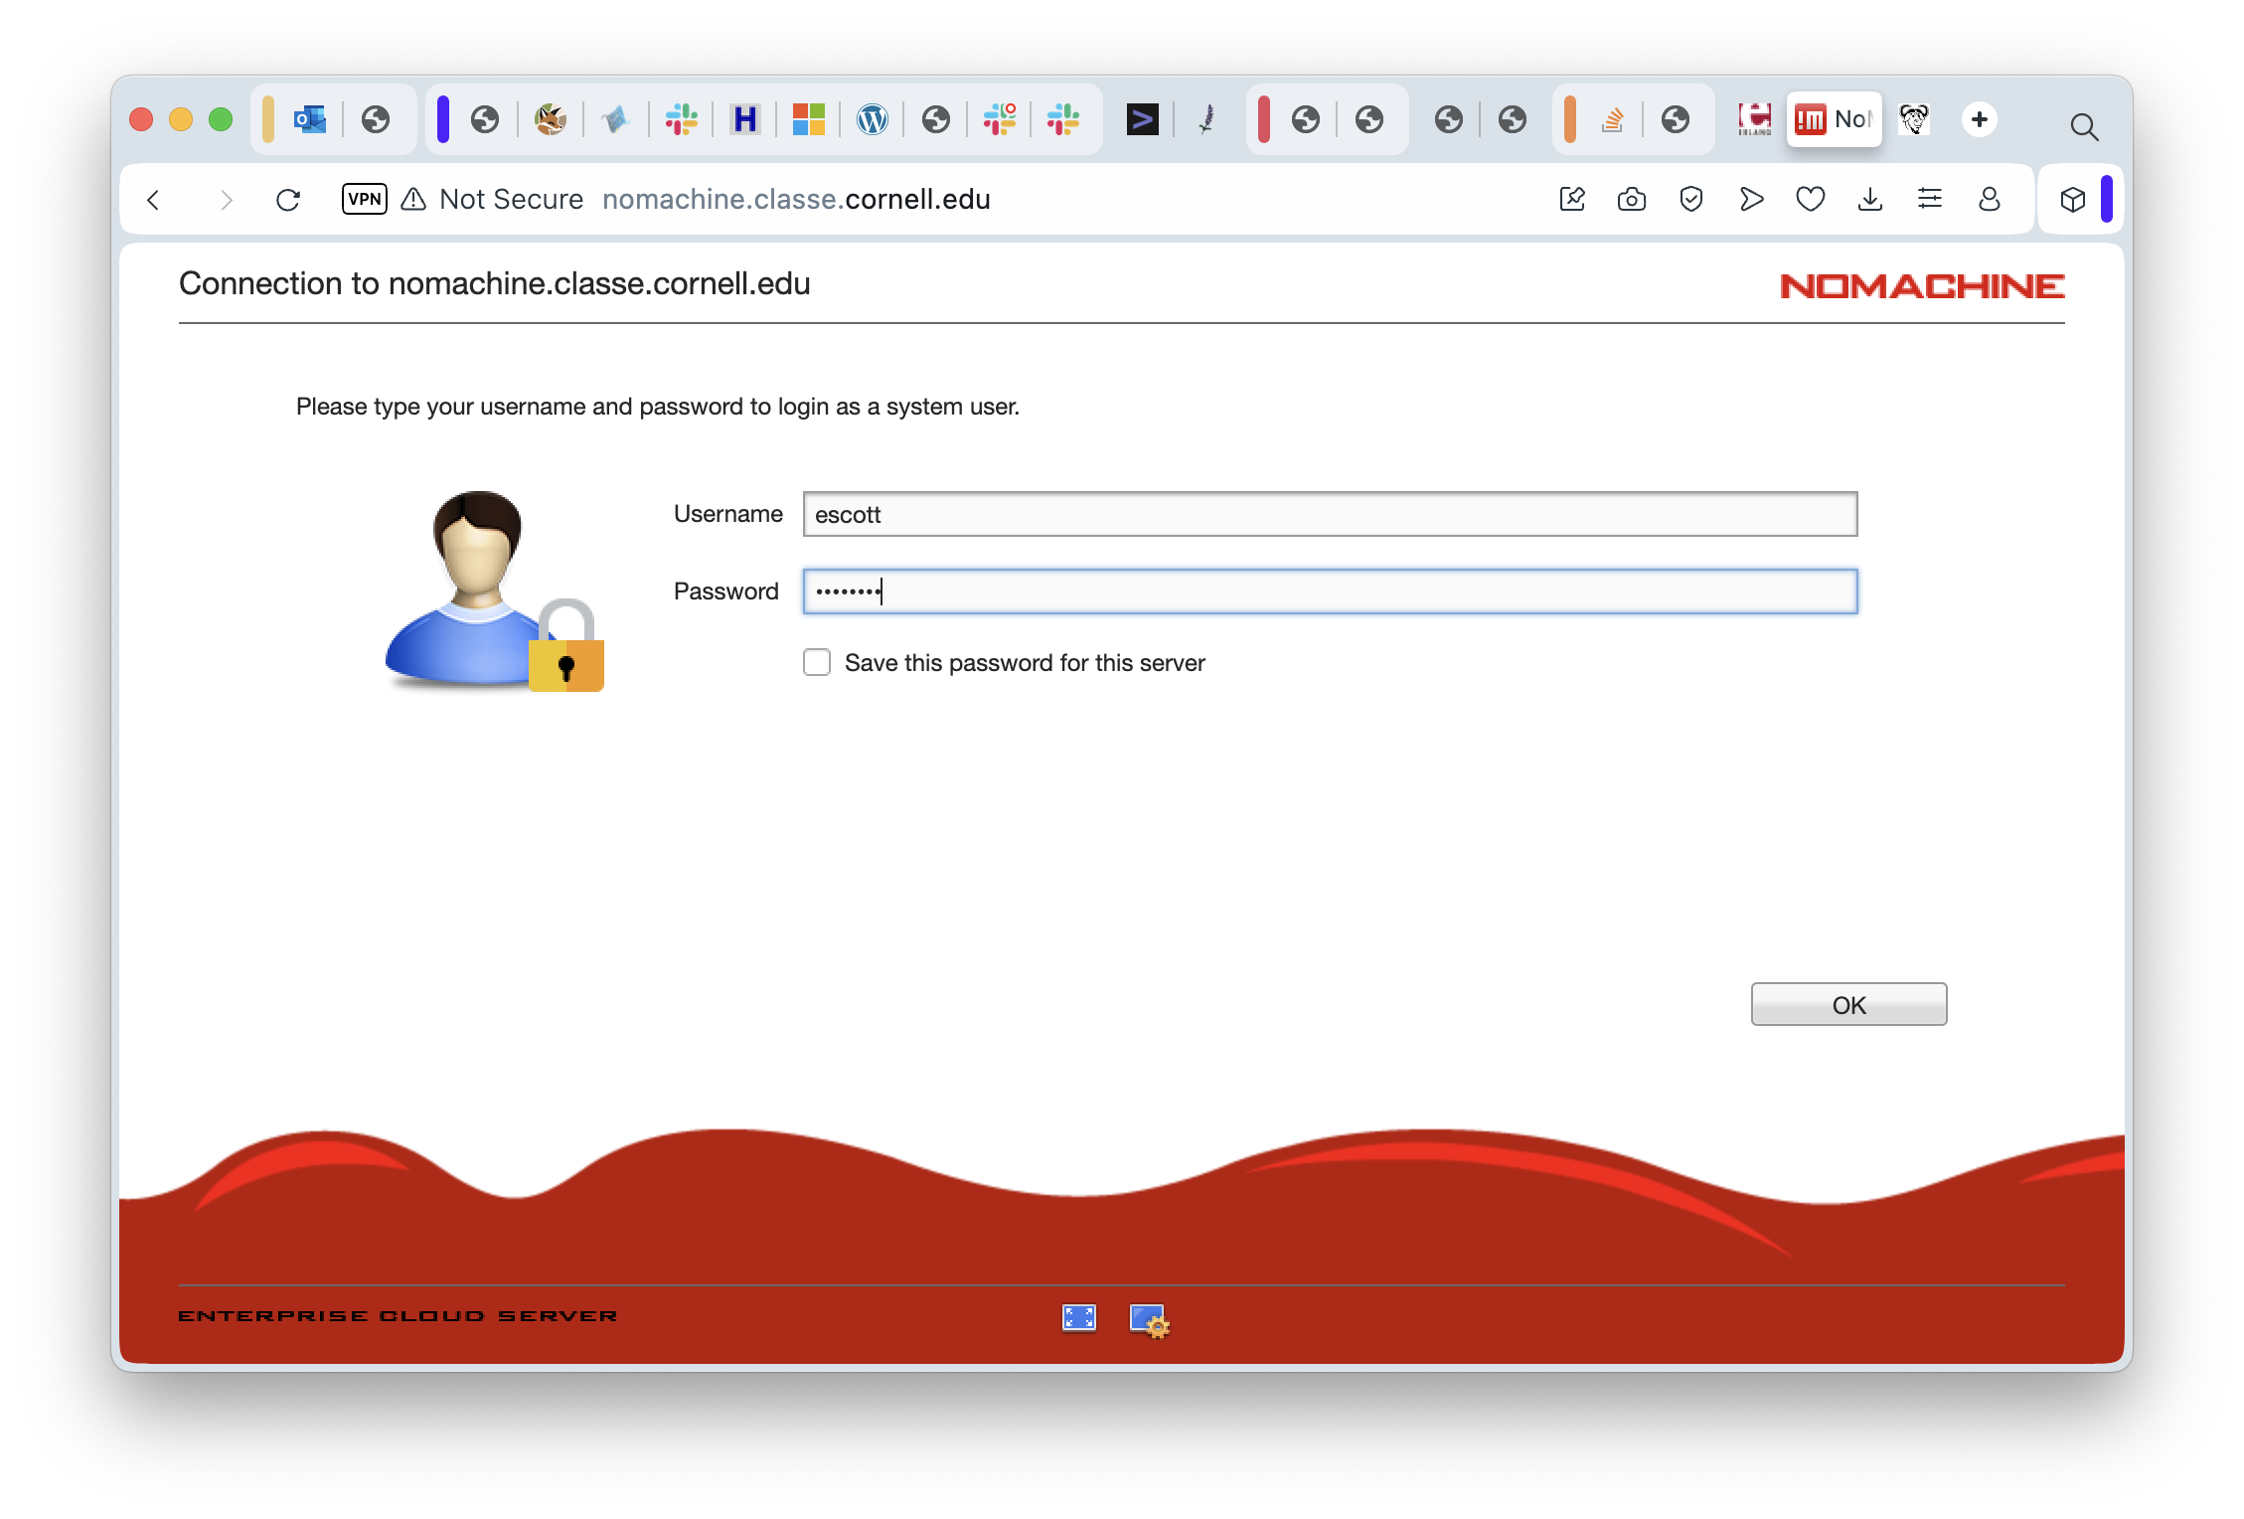Viewport: 2244px width, 1519px height.
Task: Open the extensions cube icon
Action: (2072, 200)
